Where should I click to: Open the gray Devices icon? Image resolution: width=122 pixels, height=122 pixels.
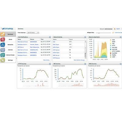point(3,50)
